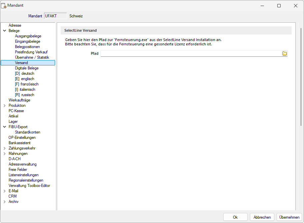Select Belegpositionen in the tree

pyautogui.click(x=27, y=47)
